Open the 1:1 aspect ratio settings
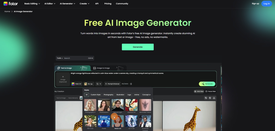 point(99,84)
